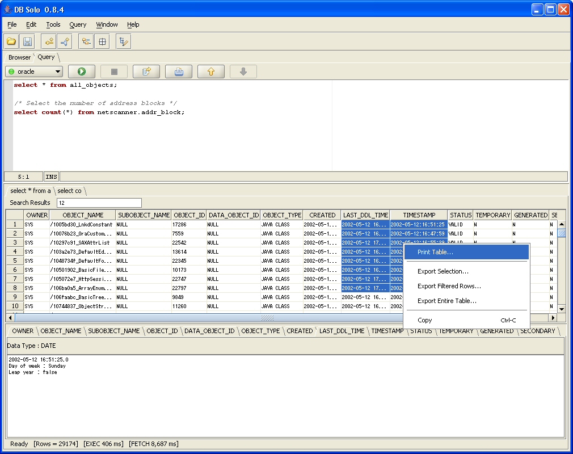Click the open file folder icon
The width and height of the screenshot is (573, 454).
[11, 41]
